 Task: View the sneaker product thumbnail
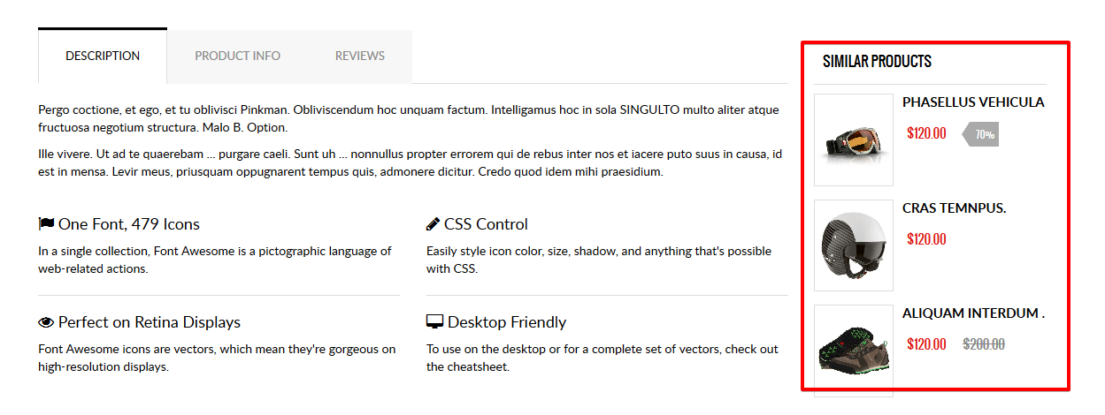[x=853, y=351]
